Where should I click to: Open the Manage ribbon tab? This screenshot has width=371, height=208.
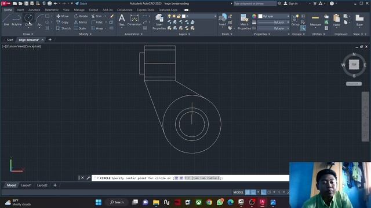coord(79,10)
